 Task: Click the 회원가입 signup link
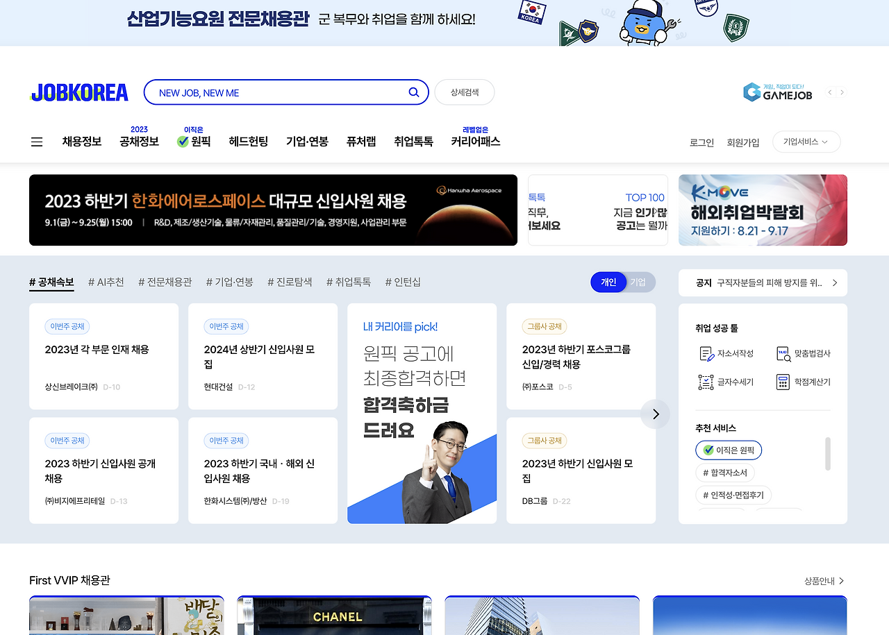pyautogui.click(x=743, y=142)
